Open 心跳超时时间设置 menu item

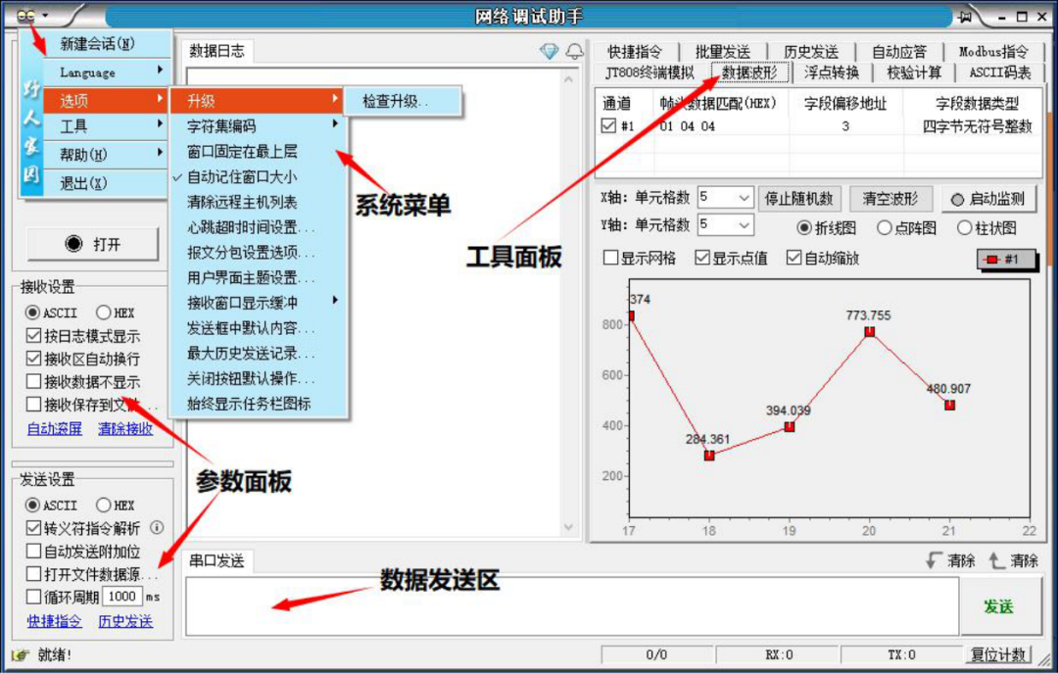259,227
